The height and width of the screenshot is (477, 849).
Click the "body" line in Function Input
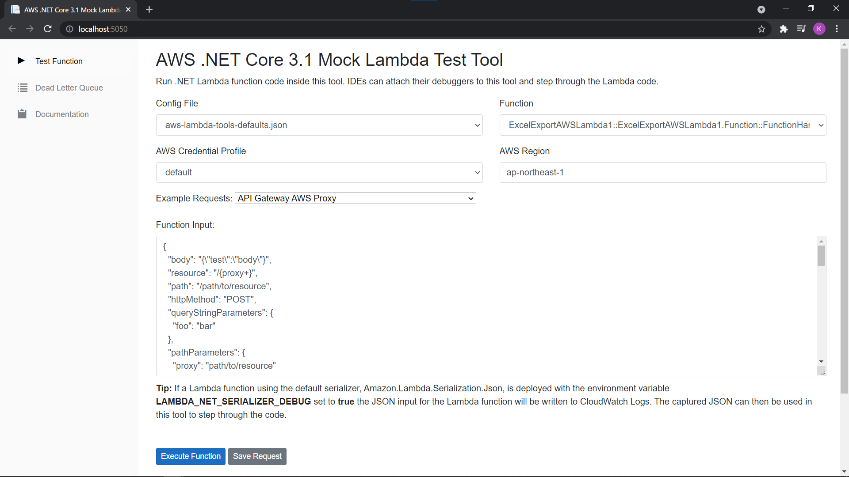219,260
